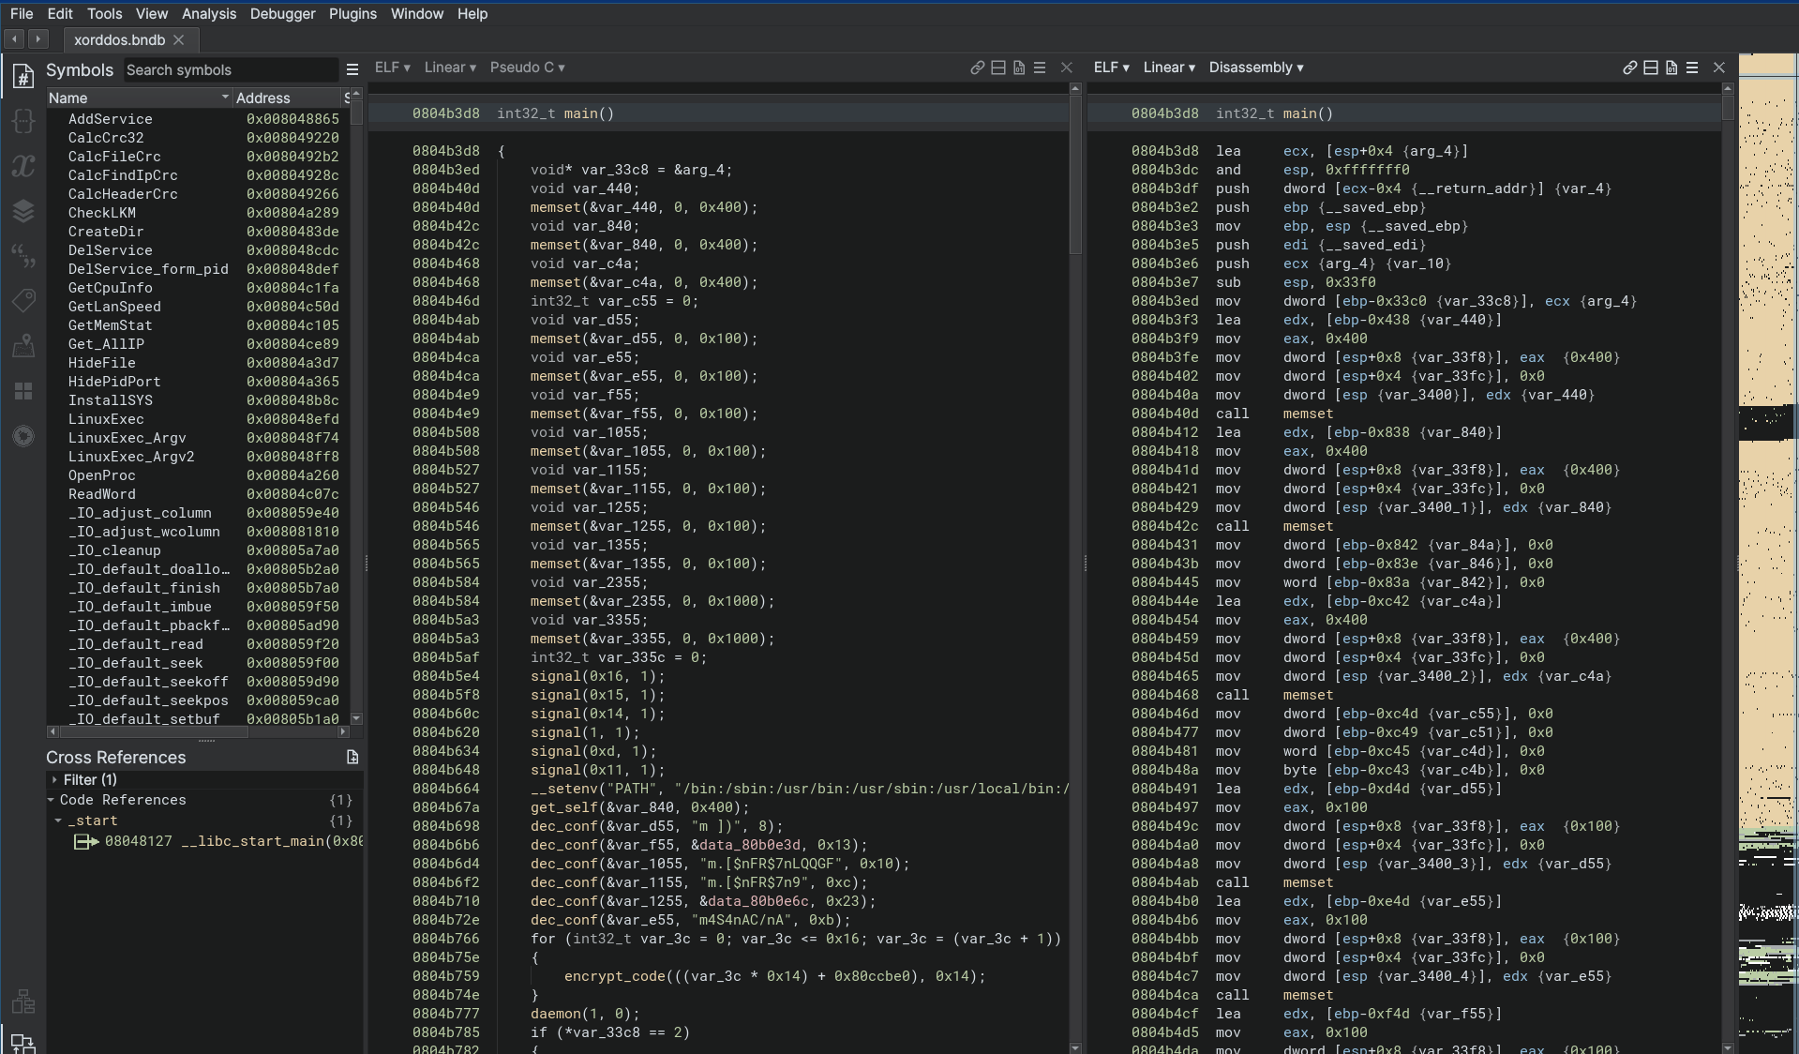The width and height of the screenshot is (1799, 1054).
Task: Open the Pseudo C view type dropdown
Action: tap(527, 68)
